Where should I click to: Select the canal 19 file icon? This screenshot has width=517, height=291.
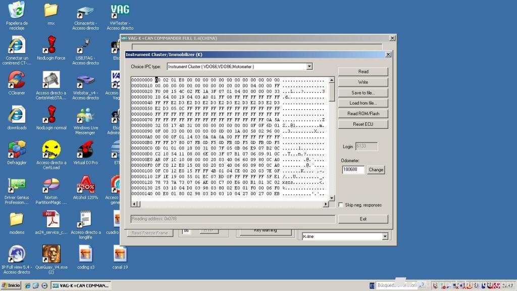tap(120, 255)
